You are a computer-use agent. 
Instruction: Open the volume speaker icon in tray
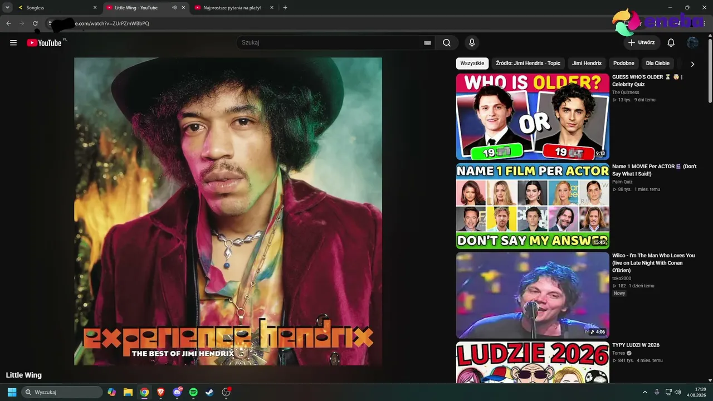[x=678, y=392]
